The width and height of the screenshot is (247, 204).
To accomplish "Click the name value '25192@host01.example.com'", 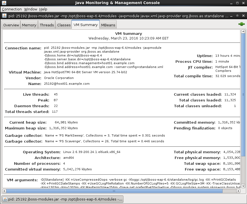I will 67,84.
